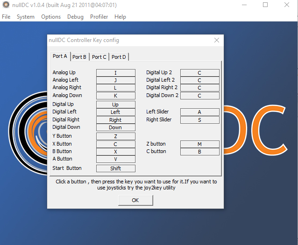Set the Digital Left 2 key button
The image size is (298, 245).
pos(199,80)
